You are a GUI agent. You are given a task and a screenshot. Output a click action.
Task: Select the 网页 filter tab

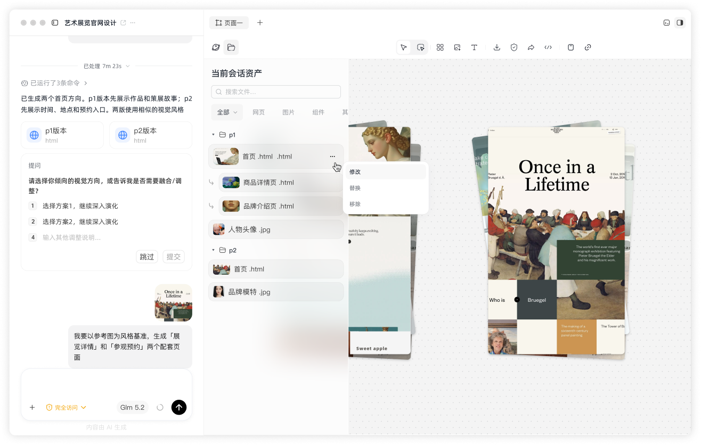coord(258,112)
